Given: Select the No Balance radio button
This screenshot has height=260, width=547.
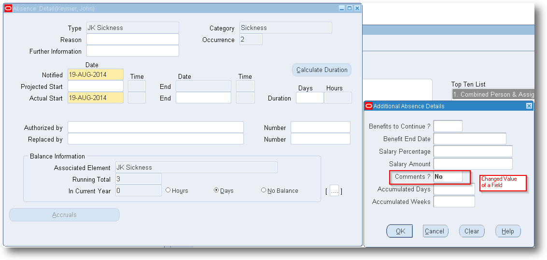Looking at the screenshot, I should pyautogui.click(x=264, y=190).
